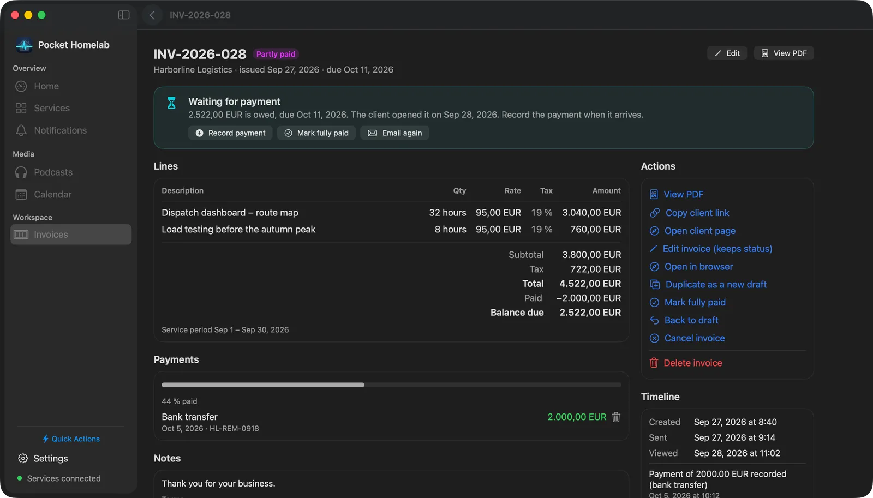This screenshot has height=498, width=873.
Task: Click the Thank you for your business note
Action: (218, 483)
